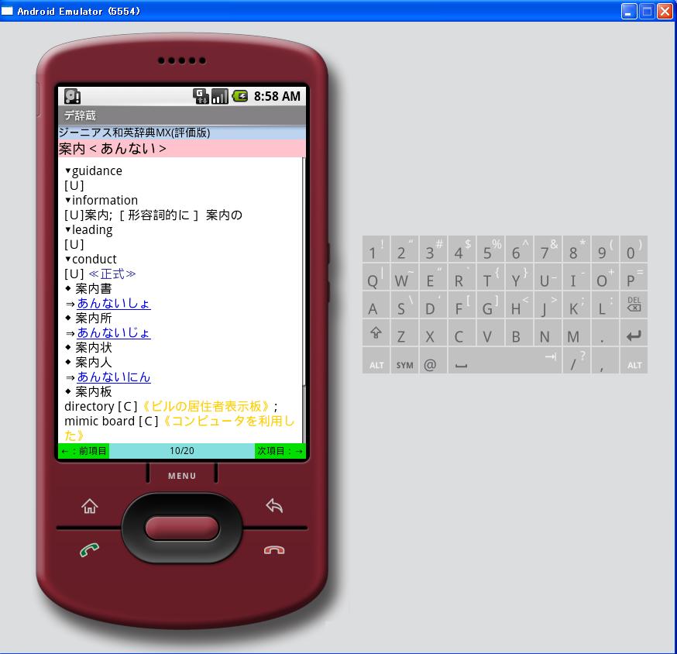Click the battery charging icon in status bar
The height and width of the screenshot is (654, 677).
click(x=240, y=96)
